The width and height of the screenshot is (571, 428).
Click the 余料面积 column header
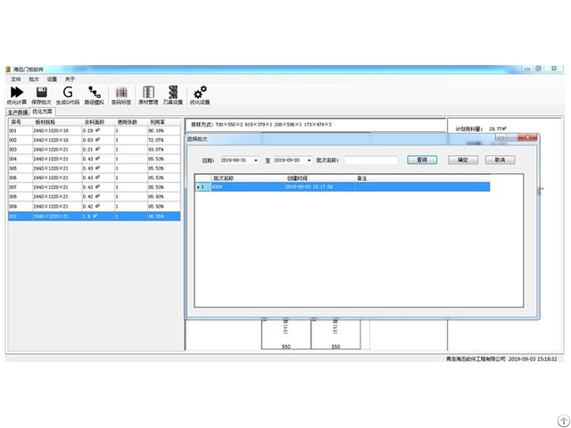pyautogui.click(x=95, y=122)
